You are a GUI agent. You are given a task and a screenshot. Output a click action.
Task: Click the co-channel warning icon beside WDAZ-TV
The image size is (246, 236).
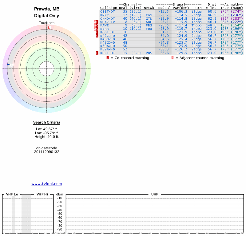[x=97, y=22]
